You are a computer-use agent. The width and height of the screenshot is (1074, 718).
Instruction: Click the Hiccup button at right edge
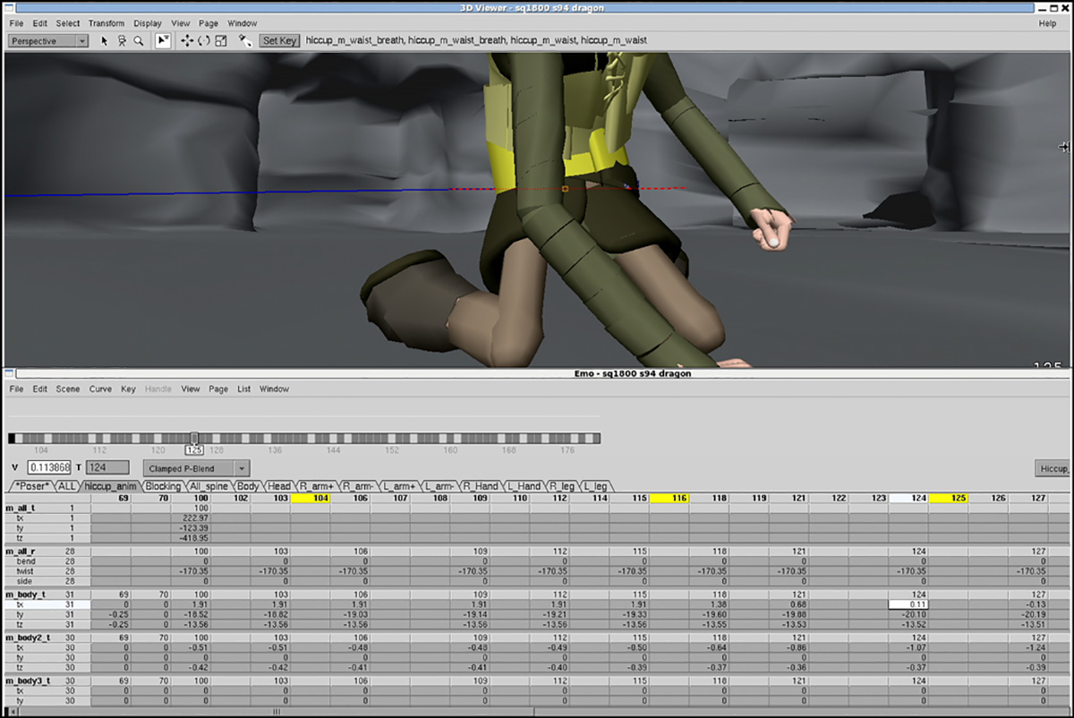pos(1053,468)
